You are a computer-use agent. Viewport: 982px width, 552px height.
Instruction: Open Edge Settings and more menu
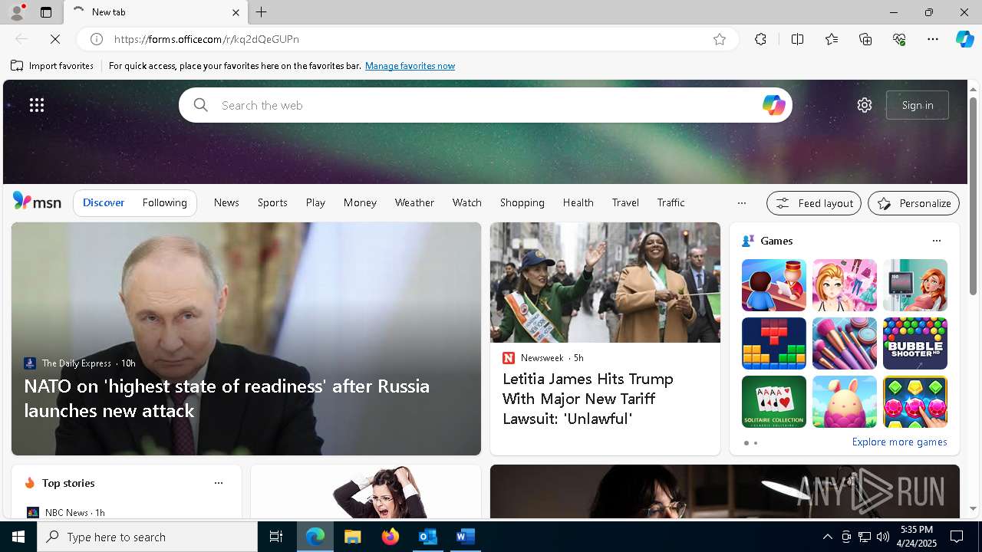(x=933, y=39)
